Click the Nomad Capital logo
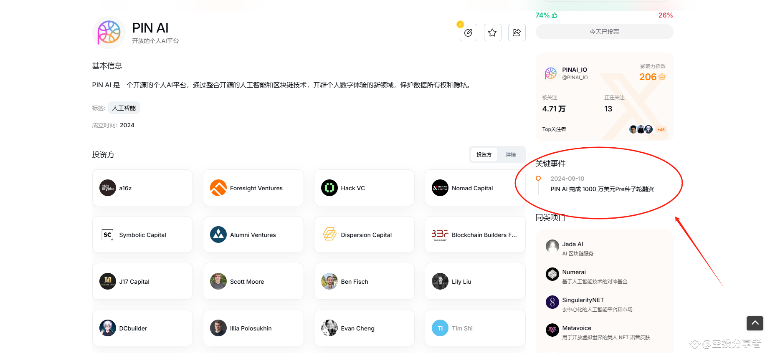Image resolution: width=765 pixels, height=353 pixels. 440,188
